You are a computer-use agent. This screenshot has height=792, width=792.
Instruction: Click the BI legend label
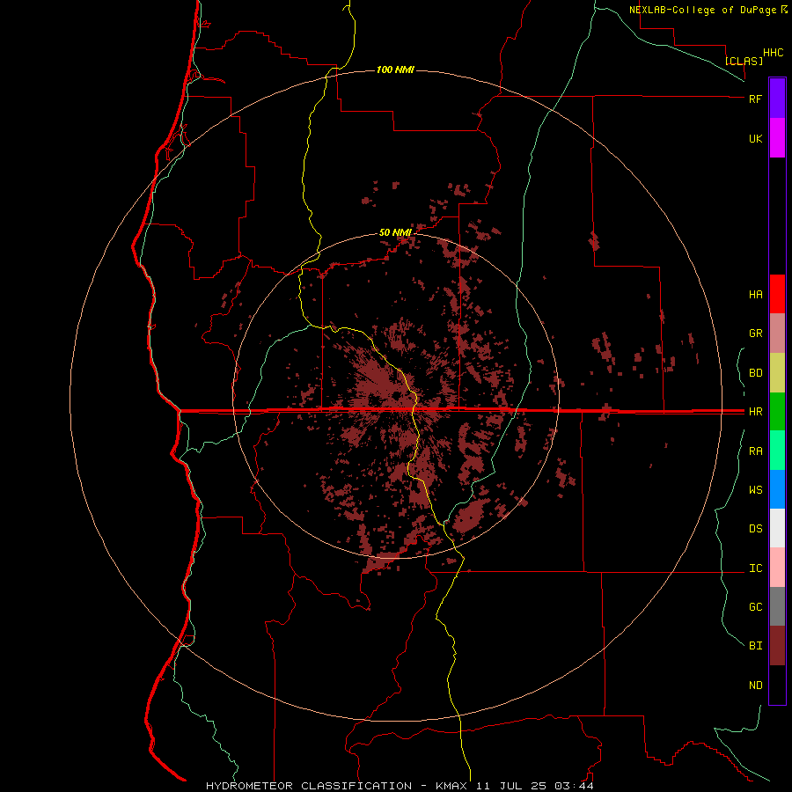755,646
